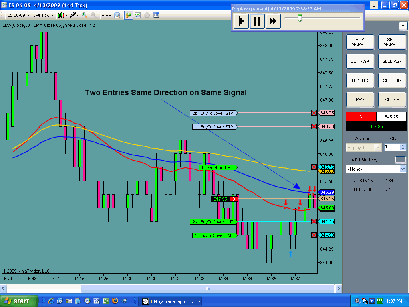Click the zoom out magnifier icon

tap(93, 15)
